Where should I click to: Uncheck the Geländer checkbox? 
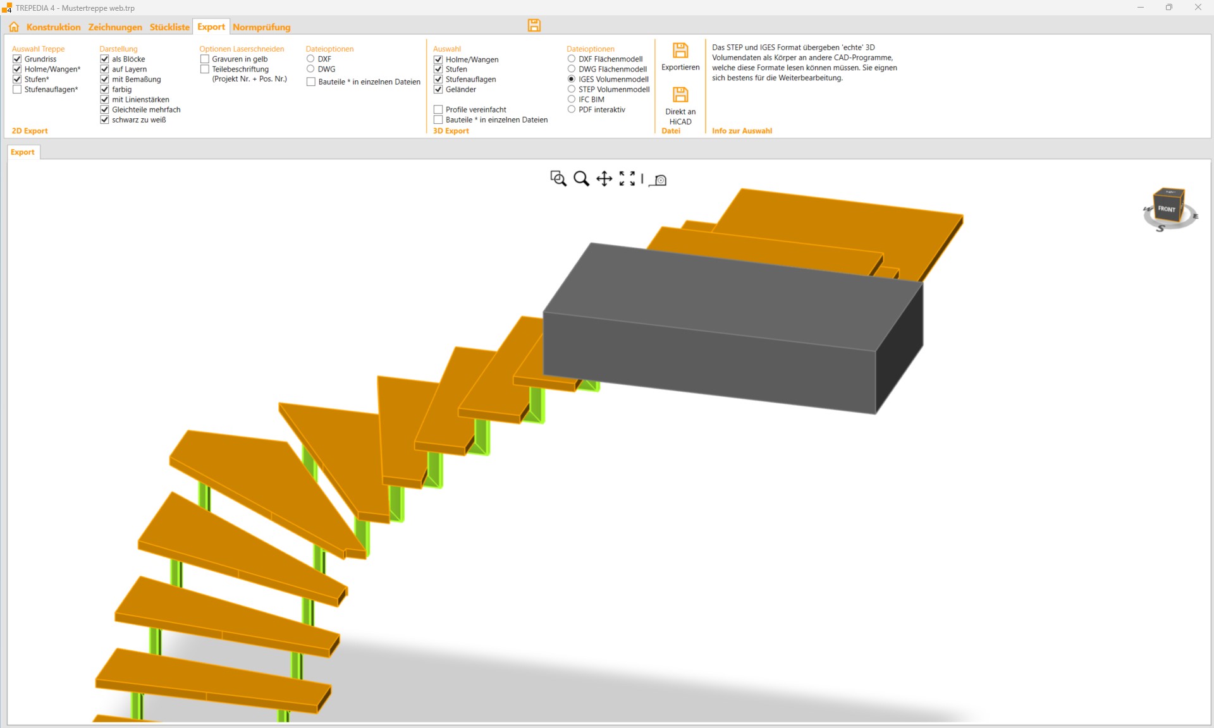pos(438,90)
